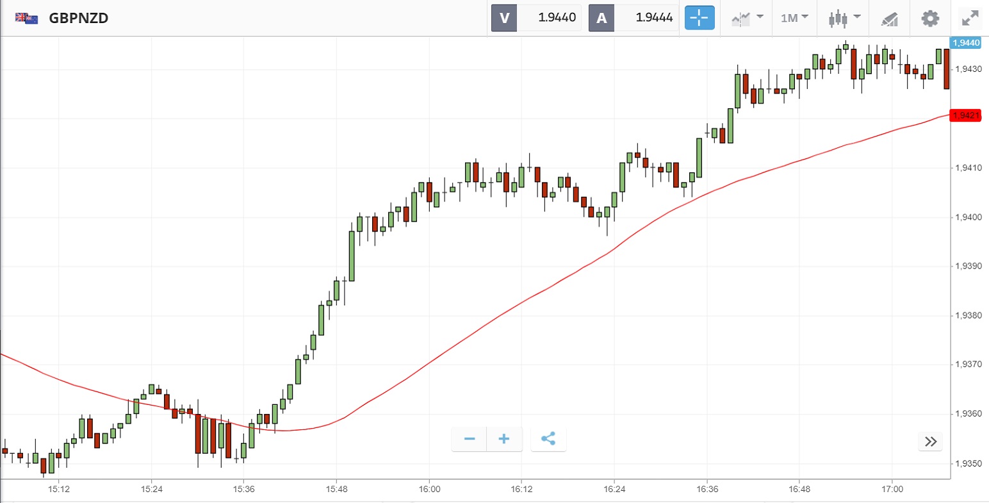Click the GBPNZD instrument name
The height and width of the screenshot is (503, 989).
click(78, 18)
